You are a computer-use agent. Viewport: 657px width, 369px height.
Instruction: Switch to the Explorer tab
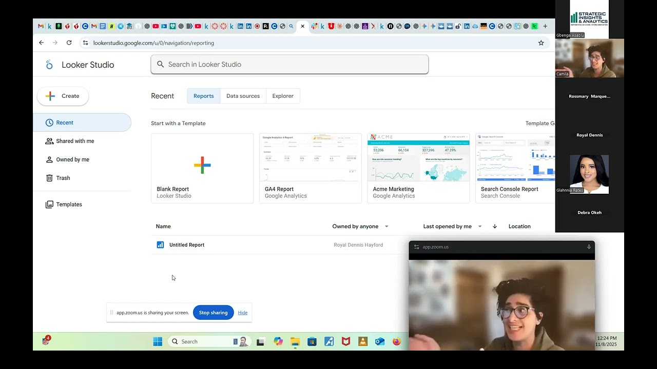pos(283,96)
